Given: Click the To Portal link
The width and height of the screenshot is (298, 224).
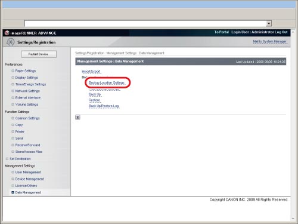Looking at the screenshot, I should [222, 32].
